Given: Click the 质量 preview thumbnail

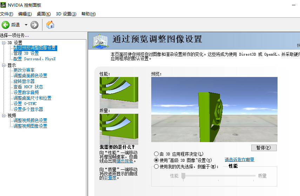Looking at the screenshot, I should (x=119, y=129).
